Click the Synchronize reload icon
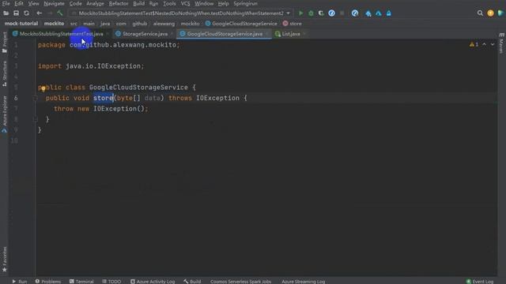506x284 pixels. pyautogui.click(x=26, y=13)
